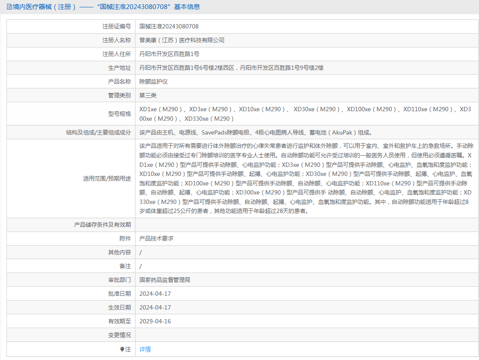Click approval department 国家药品监督管理局
Screen dimensions: 479x360
[x=164, y=280]
